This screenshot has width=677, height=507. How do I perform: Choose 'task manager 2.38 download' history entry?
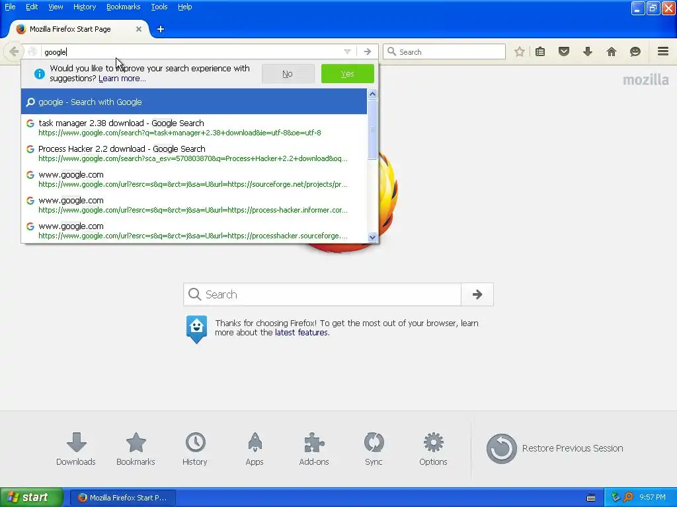click(x=194, y=127)
